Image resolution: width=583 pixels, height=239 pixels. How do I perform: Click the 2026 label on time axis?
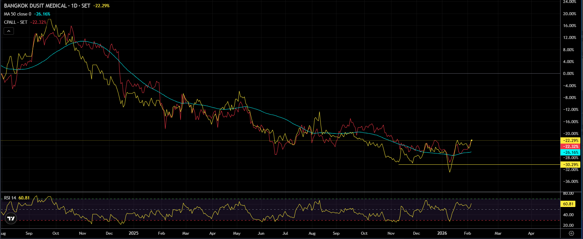pos(442,233)
